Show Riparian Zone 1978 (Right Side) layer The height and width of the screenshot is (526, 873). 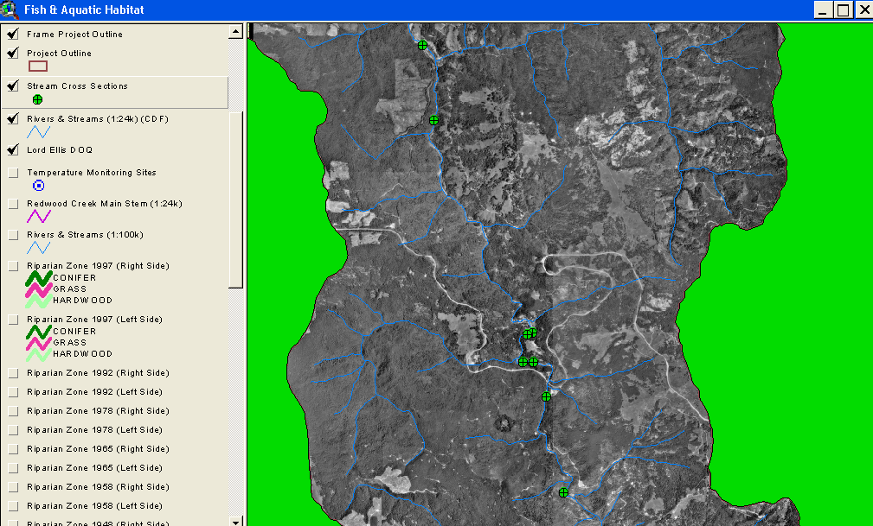13,411
